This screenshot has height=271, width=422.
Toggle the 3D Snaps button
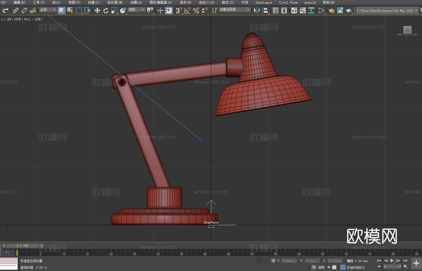[x=179, y=11]
